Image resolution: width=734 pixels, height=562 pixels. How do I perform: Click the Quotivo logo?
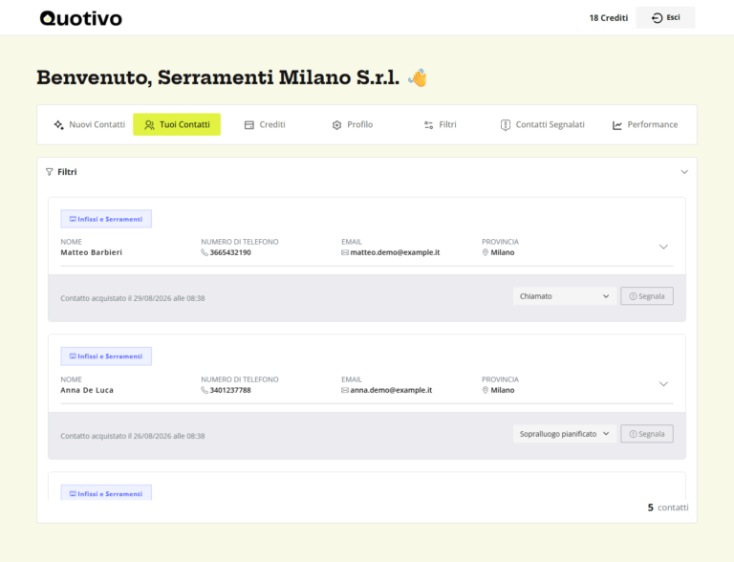tap(81, 18)
